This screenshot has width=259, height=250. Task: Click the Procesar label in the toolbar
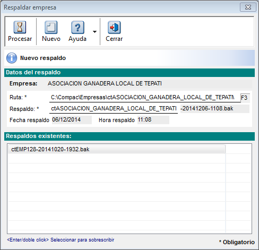[20, 39]
